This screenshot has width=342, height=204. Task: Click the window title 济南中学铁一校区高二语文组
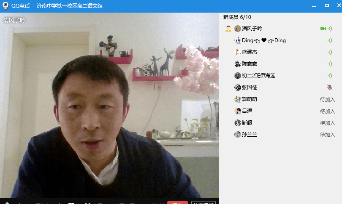[70, 5]
